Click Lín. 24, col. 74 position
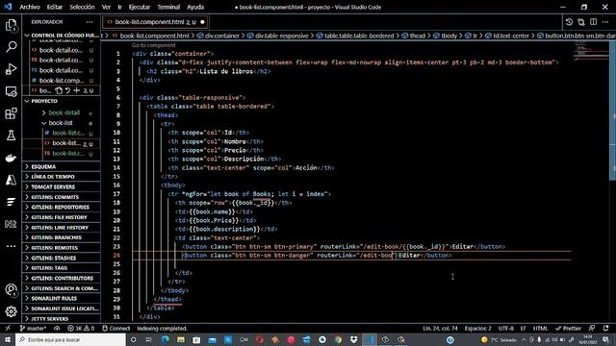The image size is (616, 346). click(441, 329)
